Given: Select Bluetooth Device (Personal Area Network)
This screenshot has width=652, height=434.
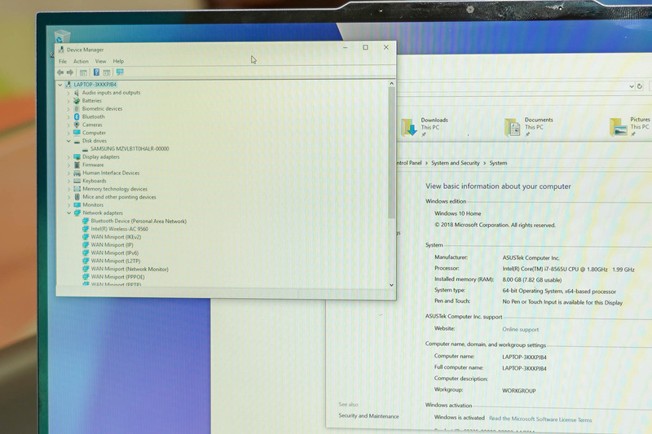Looking at the screenshot, I should (x=139, y=221).
